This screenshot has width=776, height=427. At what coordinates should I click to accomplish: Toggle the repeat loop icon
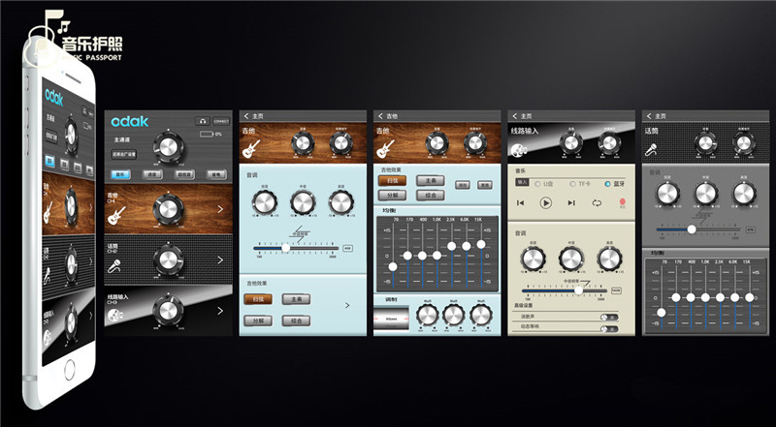pos(597,202)
